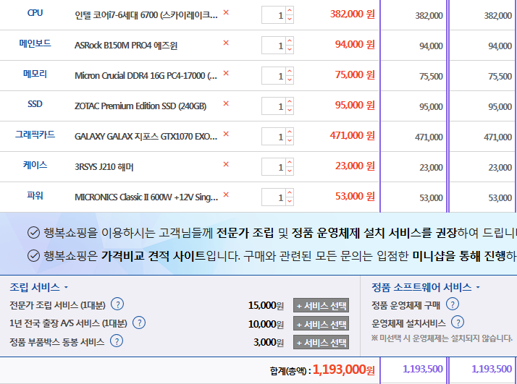The height and width of the screenshot is (384, 517).
Task: Decrease CPU quantity with down arrow
Action: 290,19
